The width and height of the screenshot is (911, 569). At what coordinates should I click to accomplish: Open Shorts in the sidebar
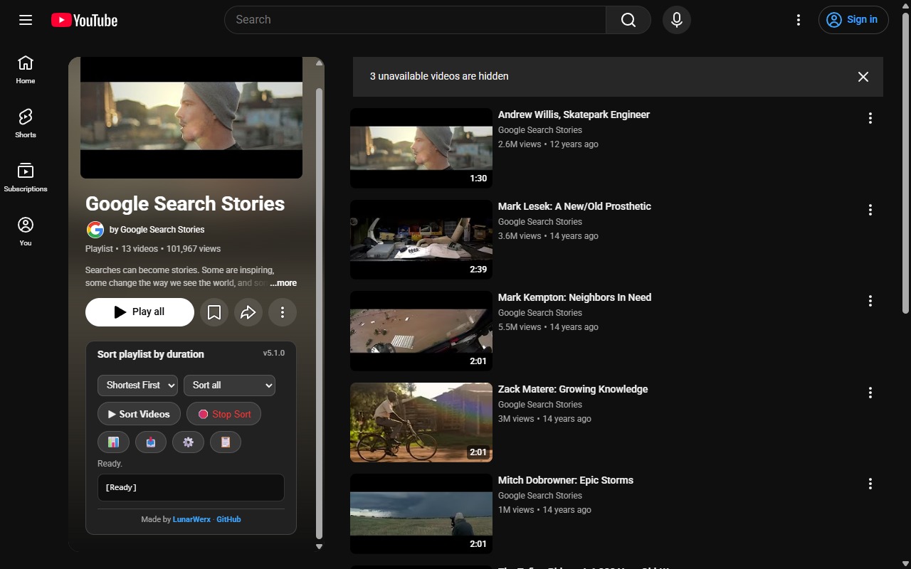[26, 124]
